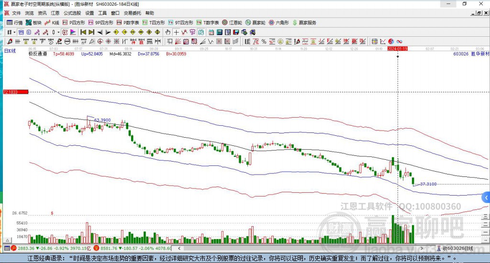Click the axis chart icon before yin-yang

click(x=382, y=41)
